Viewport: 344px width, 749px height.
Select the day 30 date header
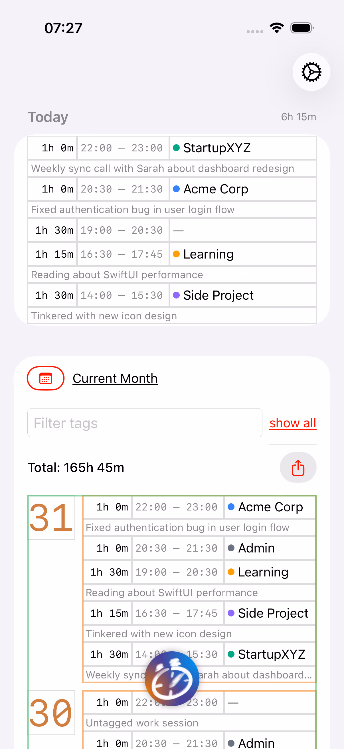[x=51, y=713]
